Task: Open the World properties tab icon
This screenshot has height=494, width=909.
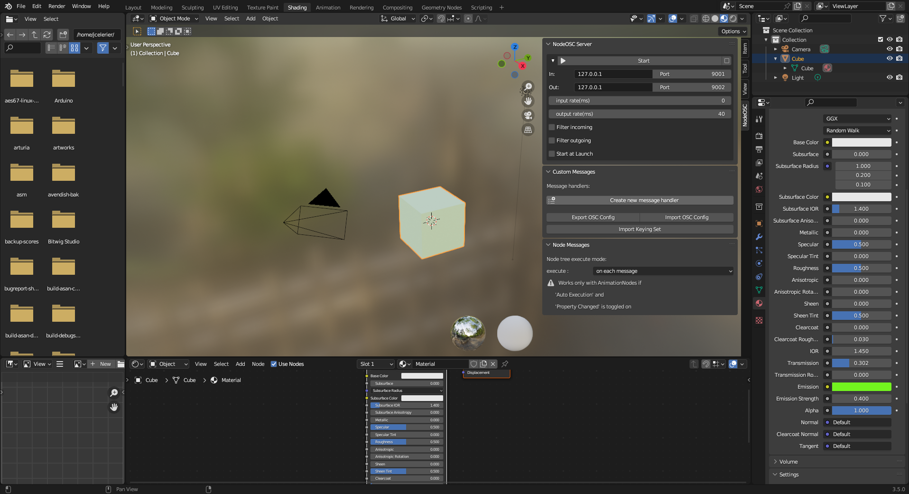Action: [x=759, y=189]
